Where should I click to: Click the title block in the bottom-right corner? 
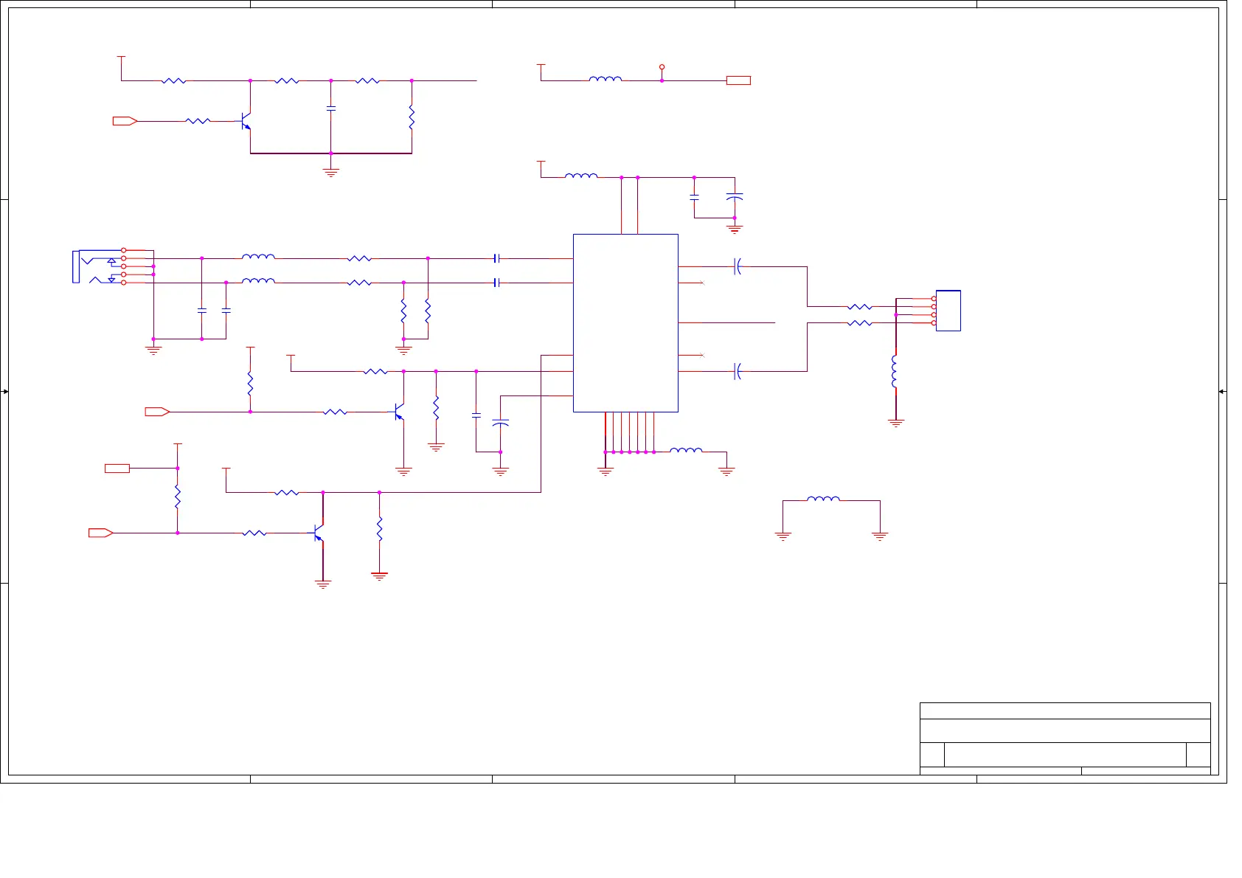pos(1064,738)
